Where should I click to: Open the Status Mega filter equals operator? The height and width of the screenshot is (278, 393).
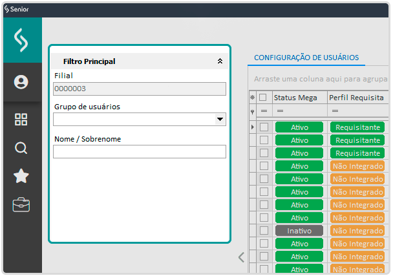tap(281, 111)
